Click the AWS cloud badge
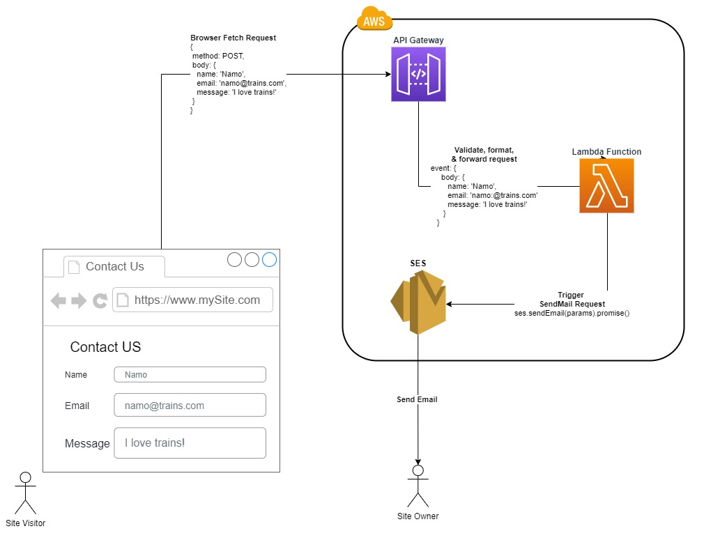Image resolution: width=704 pixels, height=538 pixels. coord(374,18)
